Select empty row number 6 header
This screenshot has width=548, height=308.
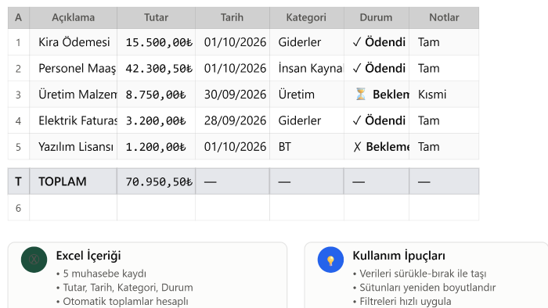click(x=19, y=208)
